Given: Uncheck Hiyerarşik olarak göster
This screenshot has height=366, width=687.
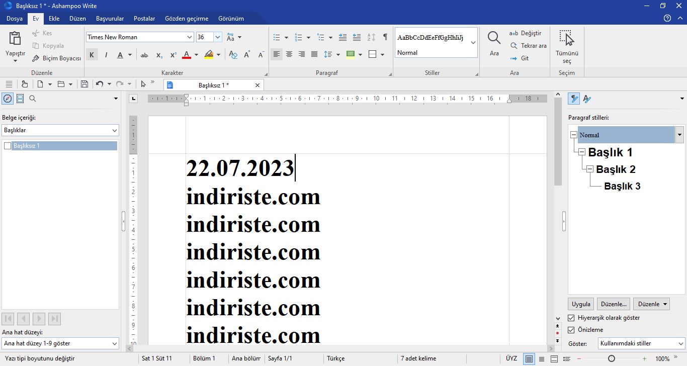Looking at the screenshot, I should pyautogui.click(x=571, y=318).
